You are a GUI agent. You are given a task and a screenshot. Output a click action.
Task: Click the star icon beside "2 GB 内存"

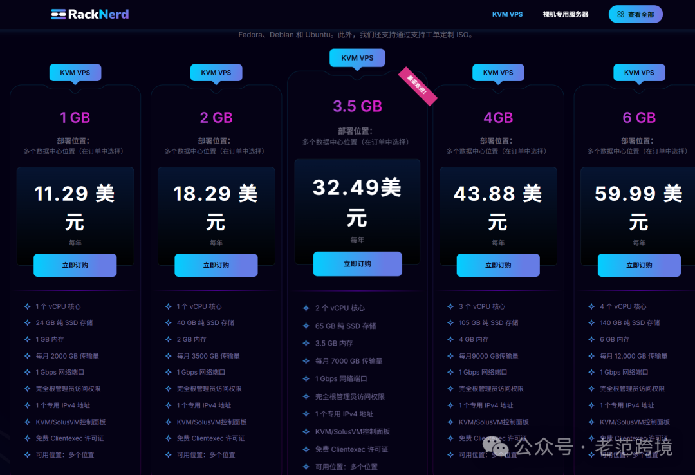(x=169, y=339)
